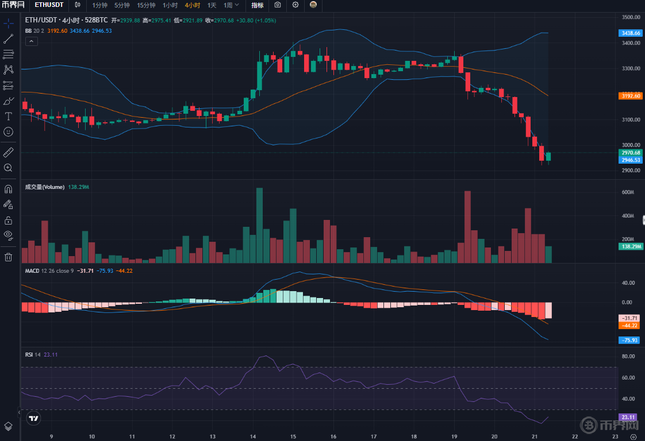Viewport: 645px width, 441px height.
Task: Toggle lock all drawing tools
Action: click(x=8, y=220)
